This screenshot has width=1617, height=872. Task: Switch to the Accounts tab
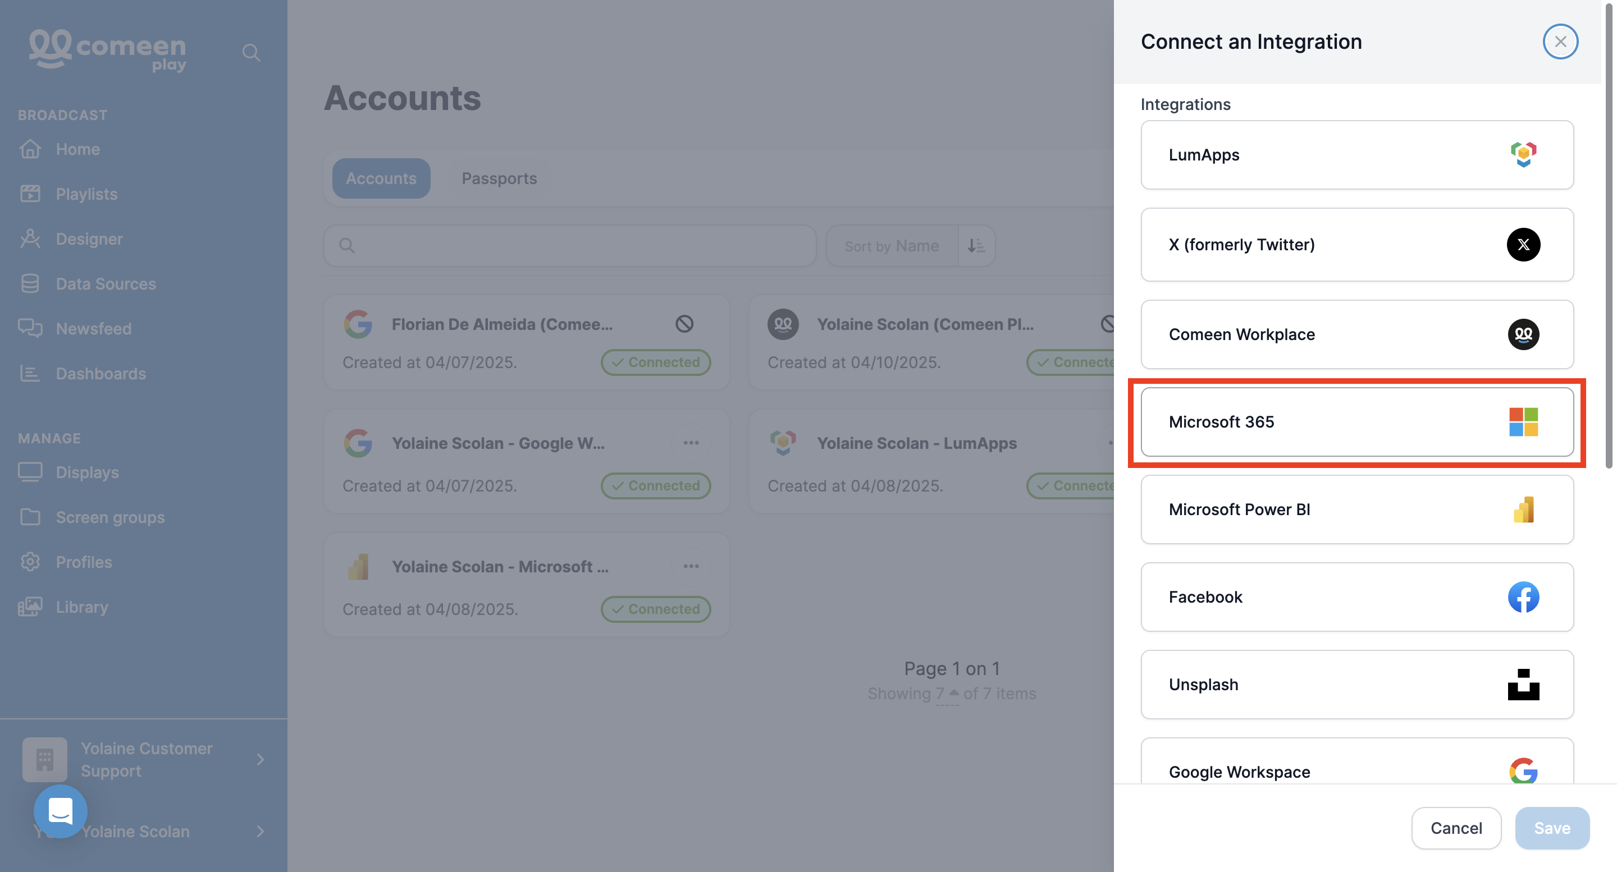(381, 178)
